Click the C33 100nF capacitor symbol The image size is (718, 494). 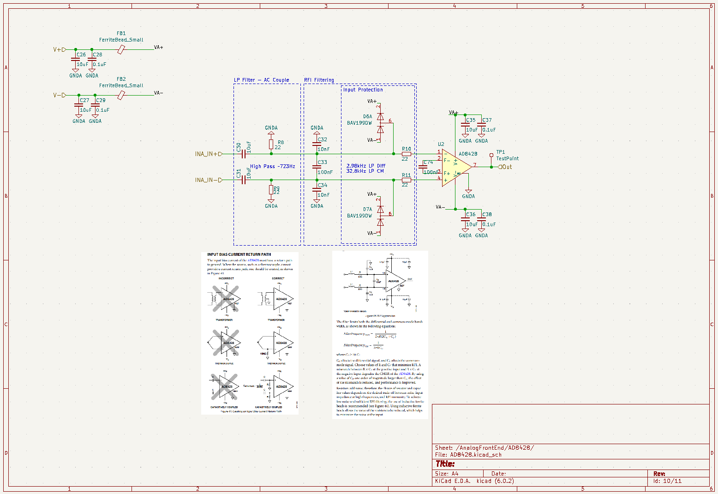317,167
